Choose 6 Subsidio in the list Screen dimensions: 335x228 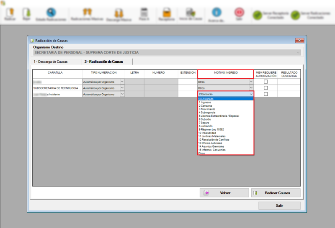[x=226, y=119]
